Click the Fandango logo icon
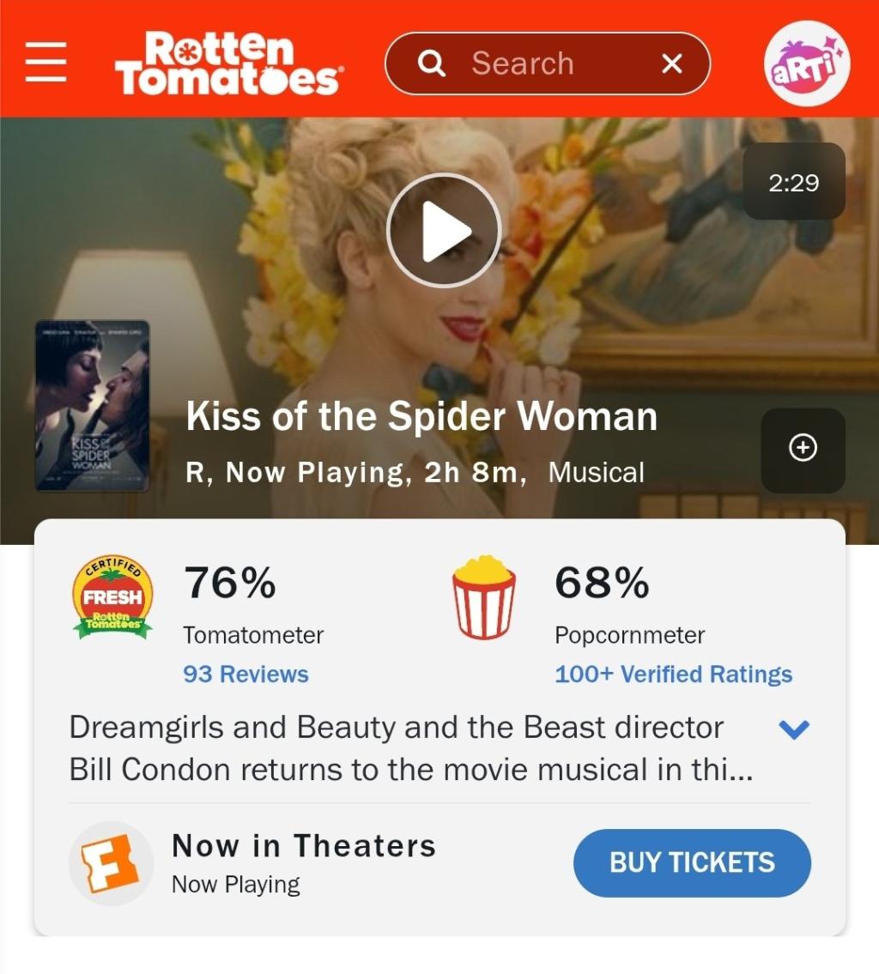The width and height of the screenshot is (879, 974). (x=111, y=862)
